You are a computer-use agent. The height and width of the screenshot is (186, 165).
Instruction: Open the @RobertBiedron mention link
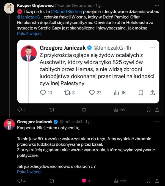(66, 12)
